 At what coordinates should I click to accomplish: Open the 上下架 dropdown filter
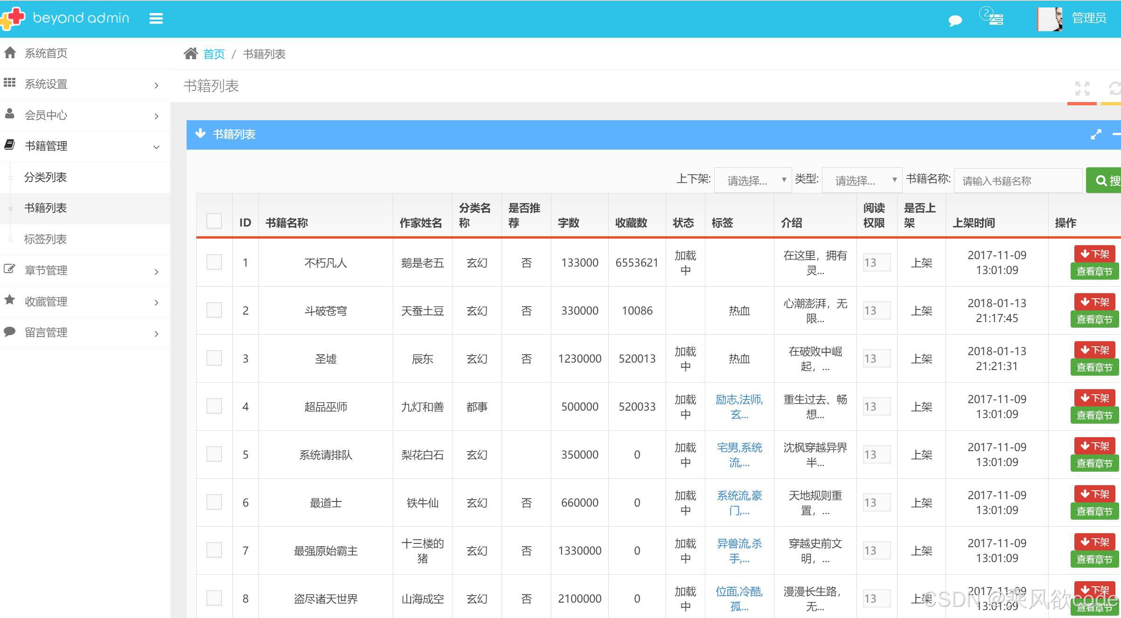(x=752, y=180)
